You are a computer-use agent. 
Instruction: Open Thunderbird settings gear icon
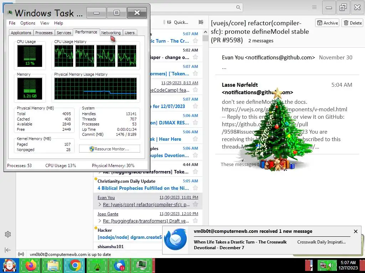(x=8, y=234)
